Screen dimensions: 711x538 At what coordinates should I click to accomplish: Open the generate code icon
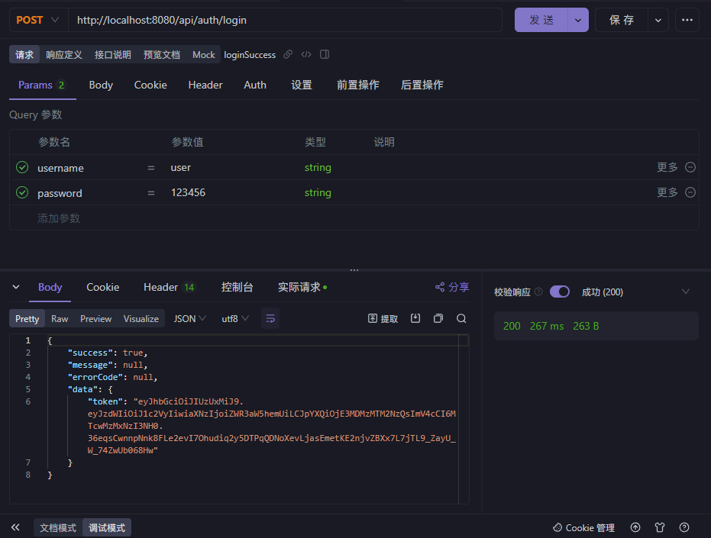coord(306,55)
